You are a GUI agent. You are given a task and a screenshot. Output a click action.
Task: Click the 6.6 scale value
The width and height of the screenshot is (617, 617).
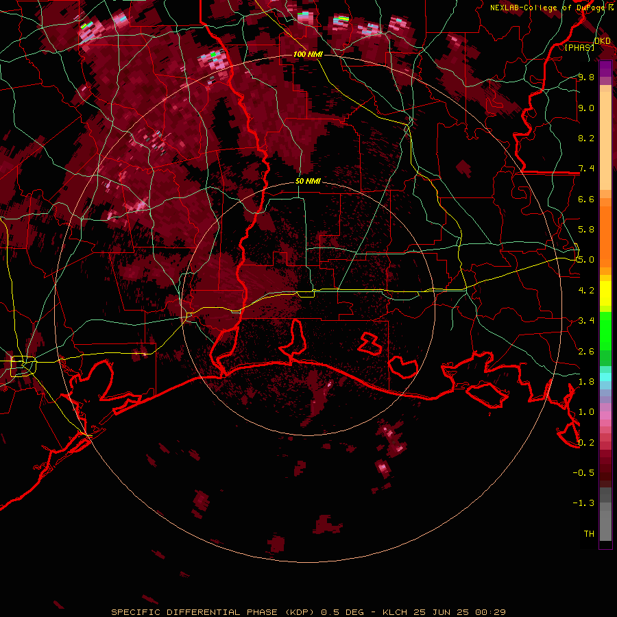(586, 199)
